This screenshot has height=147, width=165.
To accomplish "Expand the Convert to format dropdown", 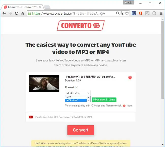I will click(x=78, y=93).
